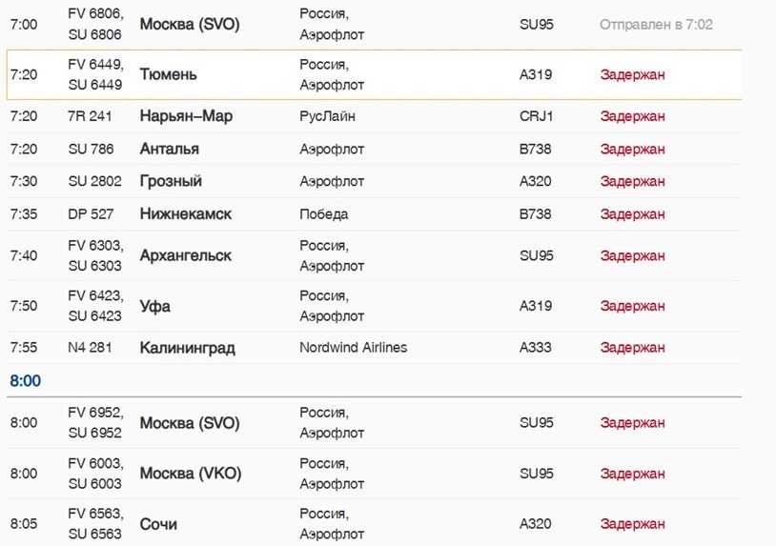Click 'Отправлен в 7:02' status text
Screen dimensions: 776x546
click(x=656, y=25)
